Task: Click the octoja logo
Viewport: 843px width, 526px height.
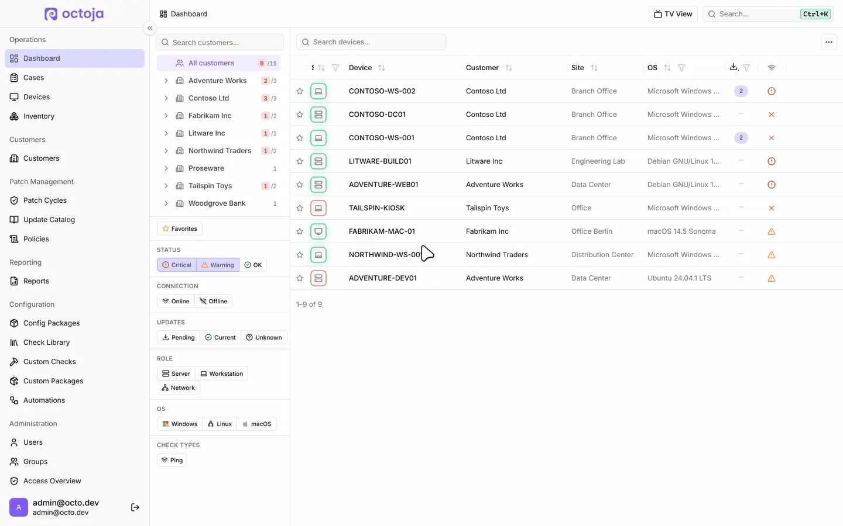Action: click(74, 13)
